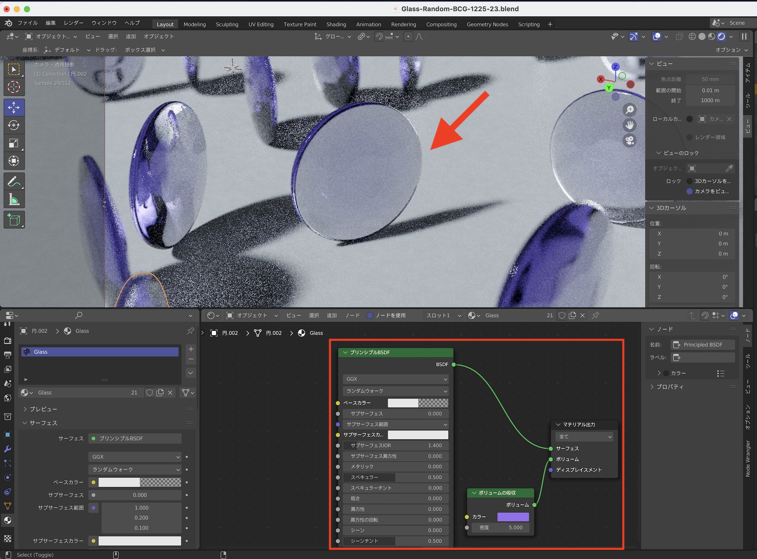Select the Annotate pencil tool
Screen dimensions: 757x559
pyautogui.click(x=14, y=181)
